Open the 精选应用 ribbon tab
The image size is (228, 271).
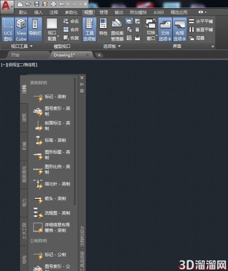(179, 12)
